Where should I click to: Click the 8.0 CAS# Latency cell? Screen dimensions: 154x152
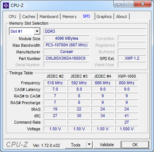click(79, 89)
